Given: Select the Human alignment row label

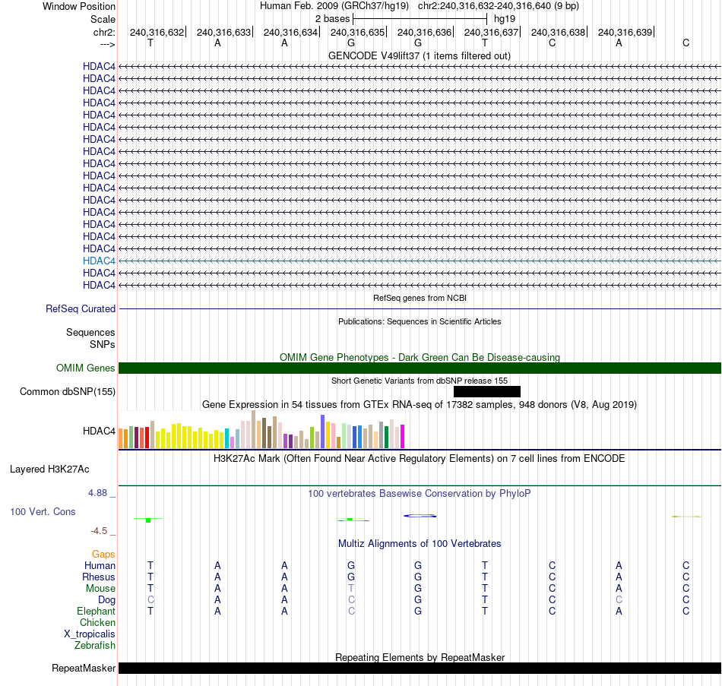Looking at the screenshot, I should point(100,565).
